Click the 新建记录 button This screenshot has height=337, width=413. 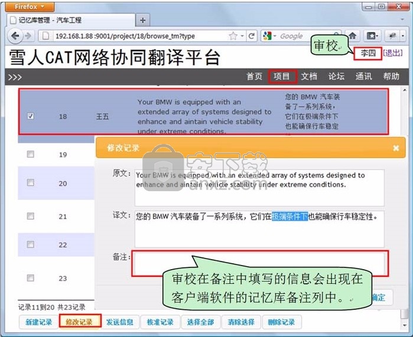pyautogui.click(x=39, y=322)
